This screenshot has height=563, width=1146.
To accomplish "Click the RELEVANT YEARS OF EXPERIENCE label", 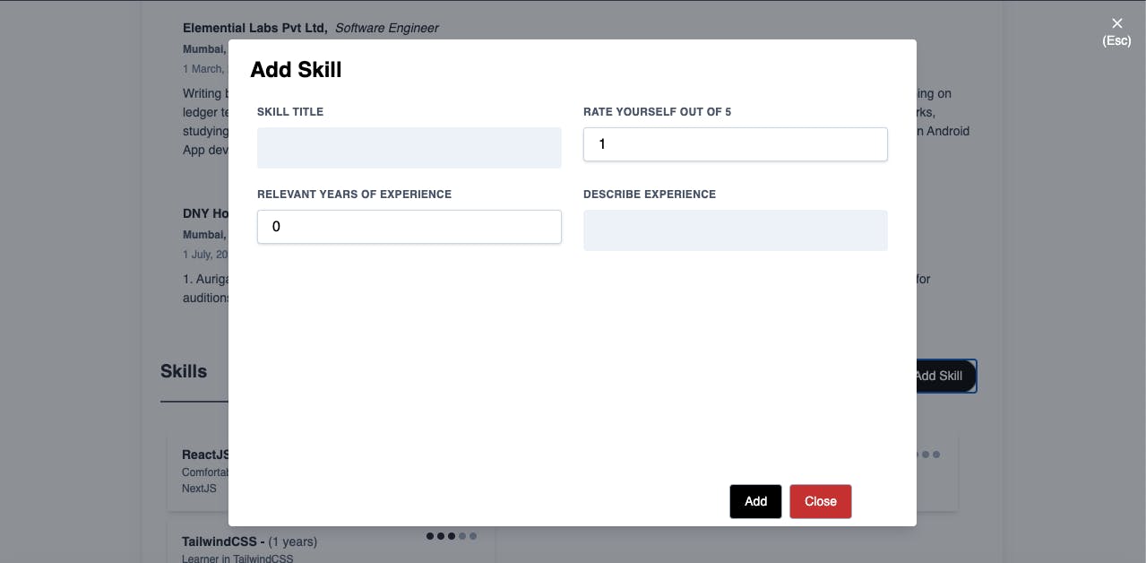I will (354, 195).
